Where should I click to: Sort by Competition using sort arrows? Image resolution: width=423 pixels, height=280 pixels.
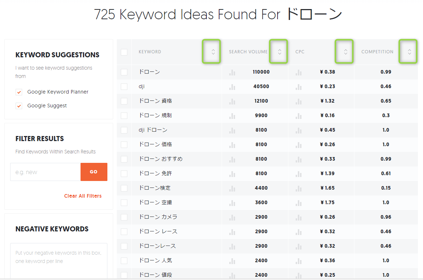coord(409,52)
